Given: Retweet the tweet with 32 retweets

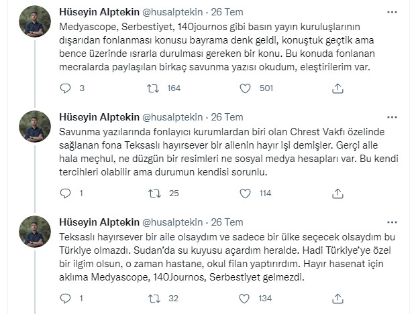Looking at the screenshot, I should click(x=153, y=299).
